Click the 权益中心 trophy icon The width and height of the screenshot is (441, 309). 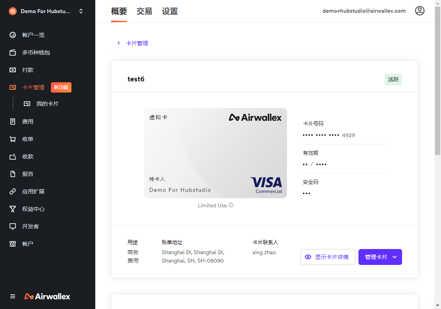tap(13, 209)
